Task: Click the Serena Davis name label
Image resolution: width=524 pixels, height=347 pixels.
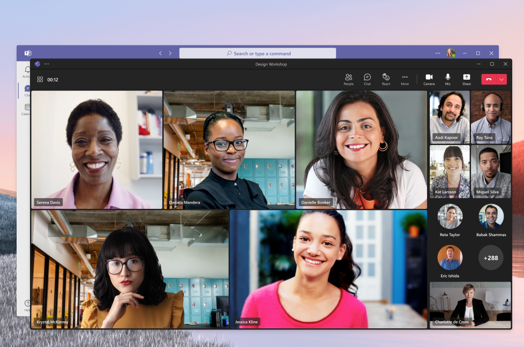Action: tap(48, 202)
